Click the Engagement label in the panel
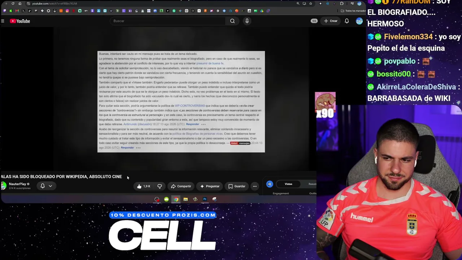The height and width of the screenshot is (260, 462). (x=281, y=194)
